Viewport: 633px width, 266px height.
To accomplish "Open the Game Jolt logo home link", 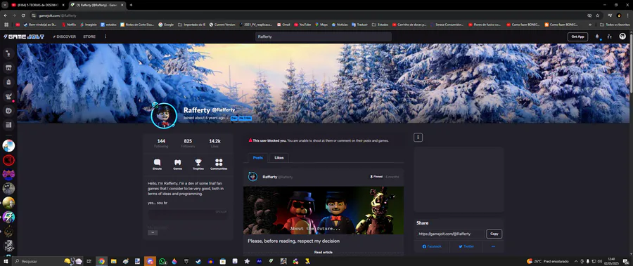I will click(x=24, y=36).
